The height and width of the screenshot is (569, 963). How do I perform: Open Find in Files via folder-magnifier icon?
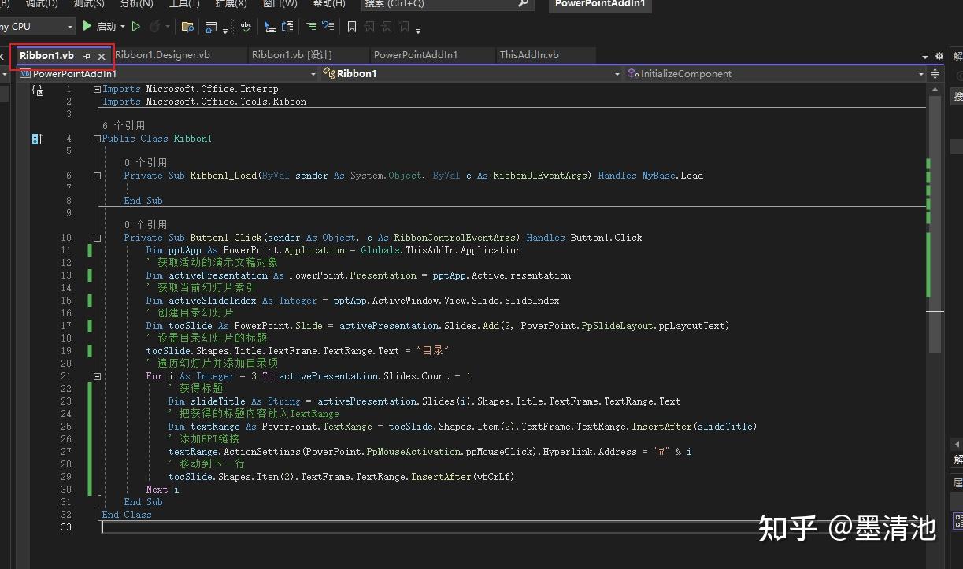pyautogui.click(x=188, y=25)
